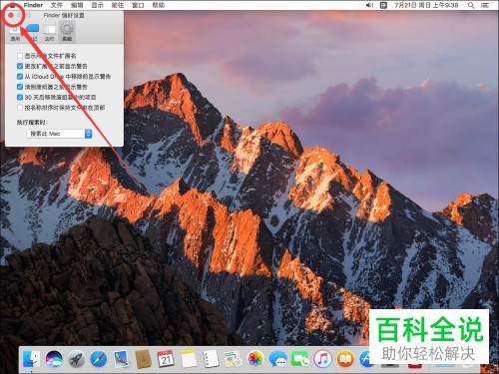
Task: Open Maps icon in Dock
Action: pyautogui.click(x=234, y=359)
